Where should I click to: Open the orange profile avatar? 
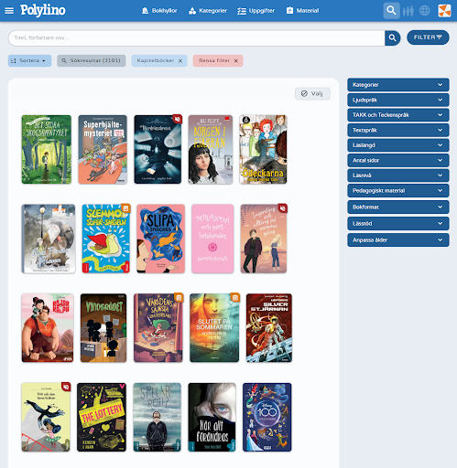click(x=444, y=11)
